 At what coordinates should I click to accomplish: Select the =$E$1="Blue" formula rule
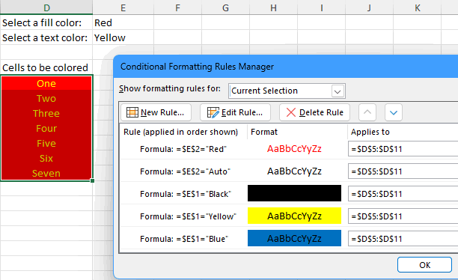pos(184,239)
